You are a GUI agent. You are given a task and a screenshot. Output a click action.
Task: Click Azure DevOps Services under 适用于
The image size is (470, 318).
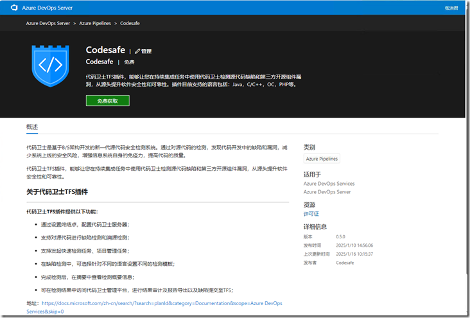click(329, 184)
